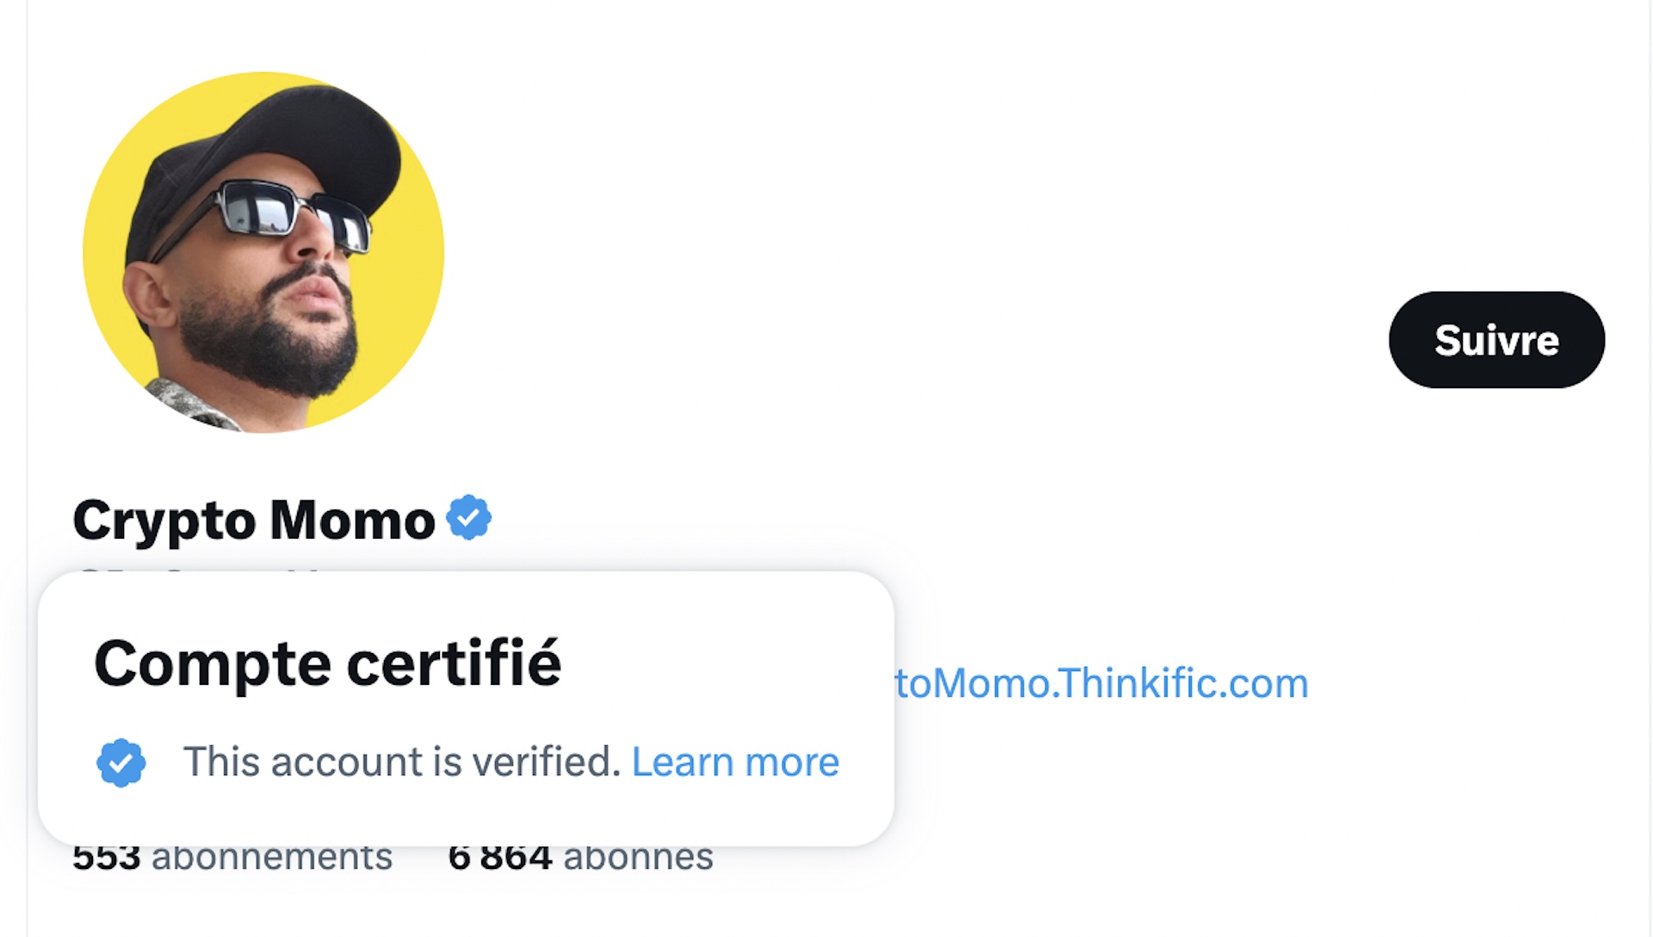Click the 553 following count number

click(107, 858)
